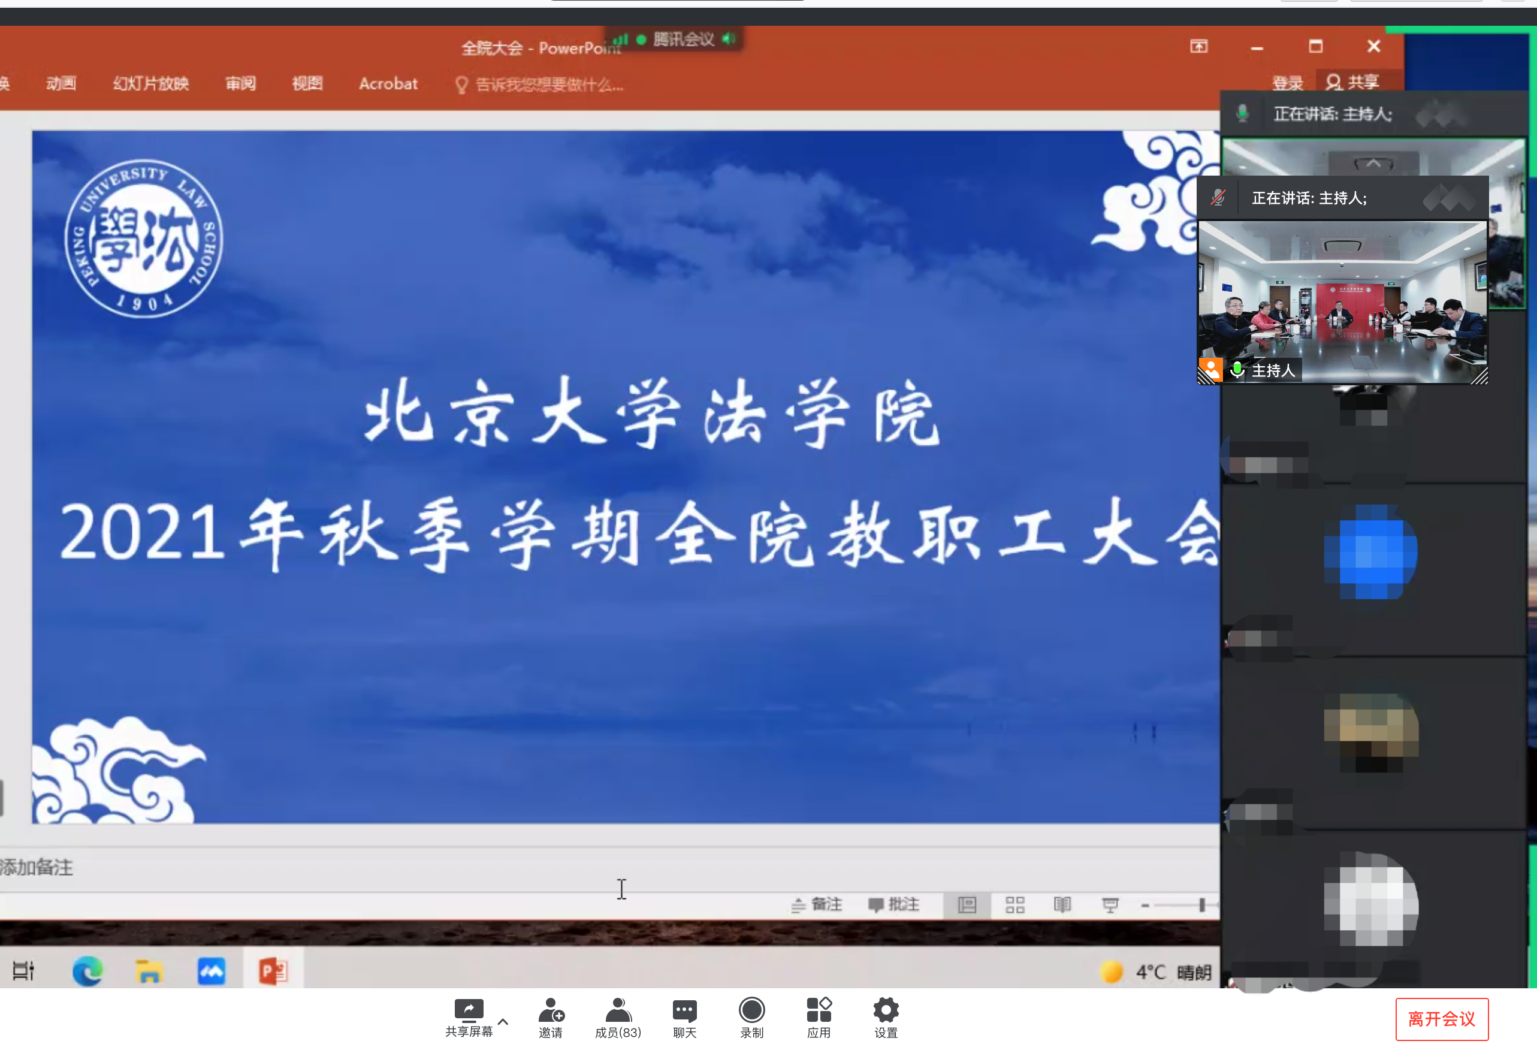The height and width of the screenshot is (1050, 1537).
Task: Toggle the Comments button in the status bar
Action: [893, 904]
